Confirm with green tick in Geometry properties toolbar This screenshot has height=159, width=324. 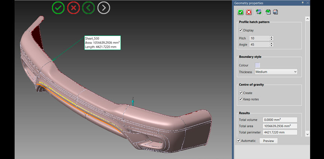240,12
